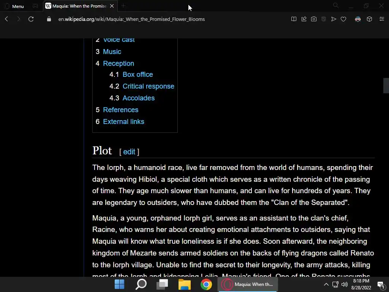Open the Windows Start menu
Screen dimensions: 389x292
(120, 284)
